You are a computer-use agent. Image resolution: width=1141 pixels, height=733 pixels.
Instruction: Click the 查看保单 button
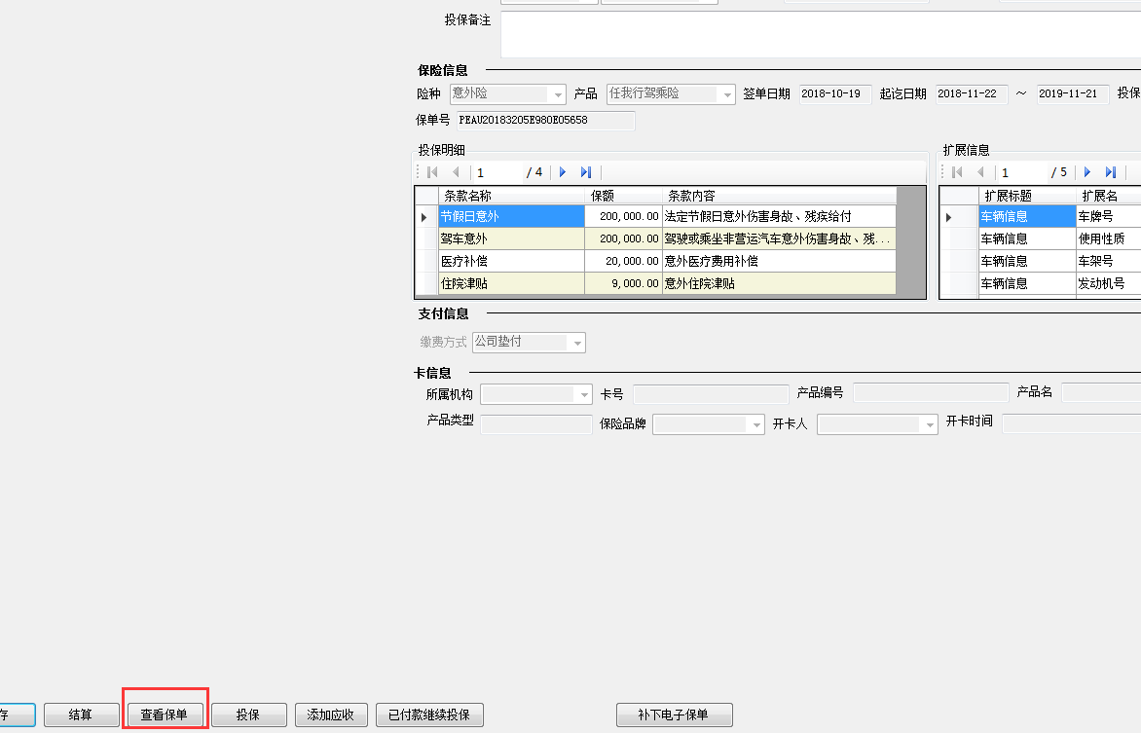coord(164,715)
